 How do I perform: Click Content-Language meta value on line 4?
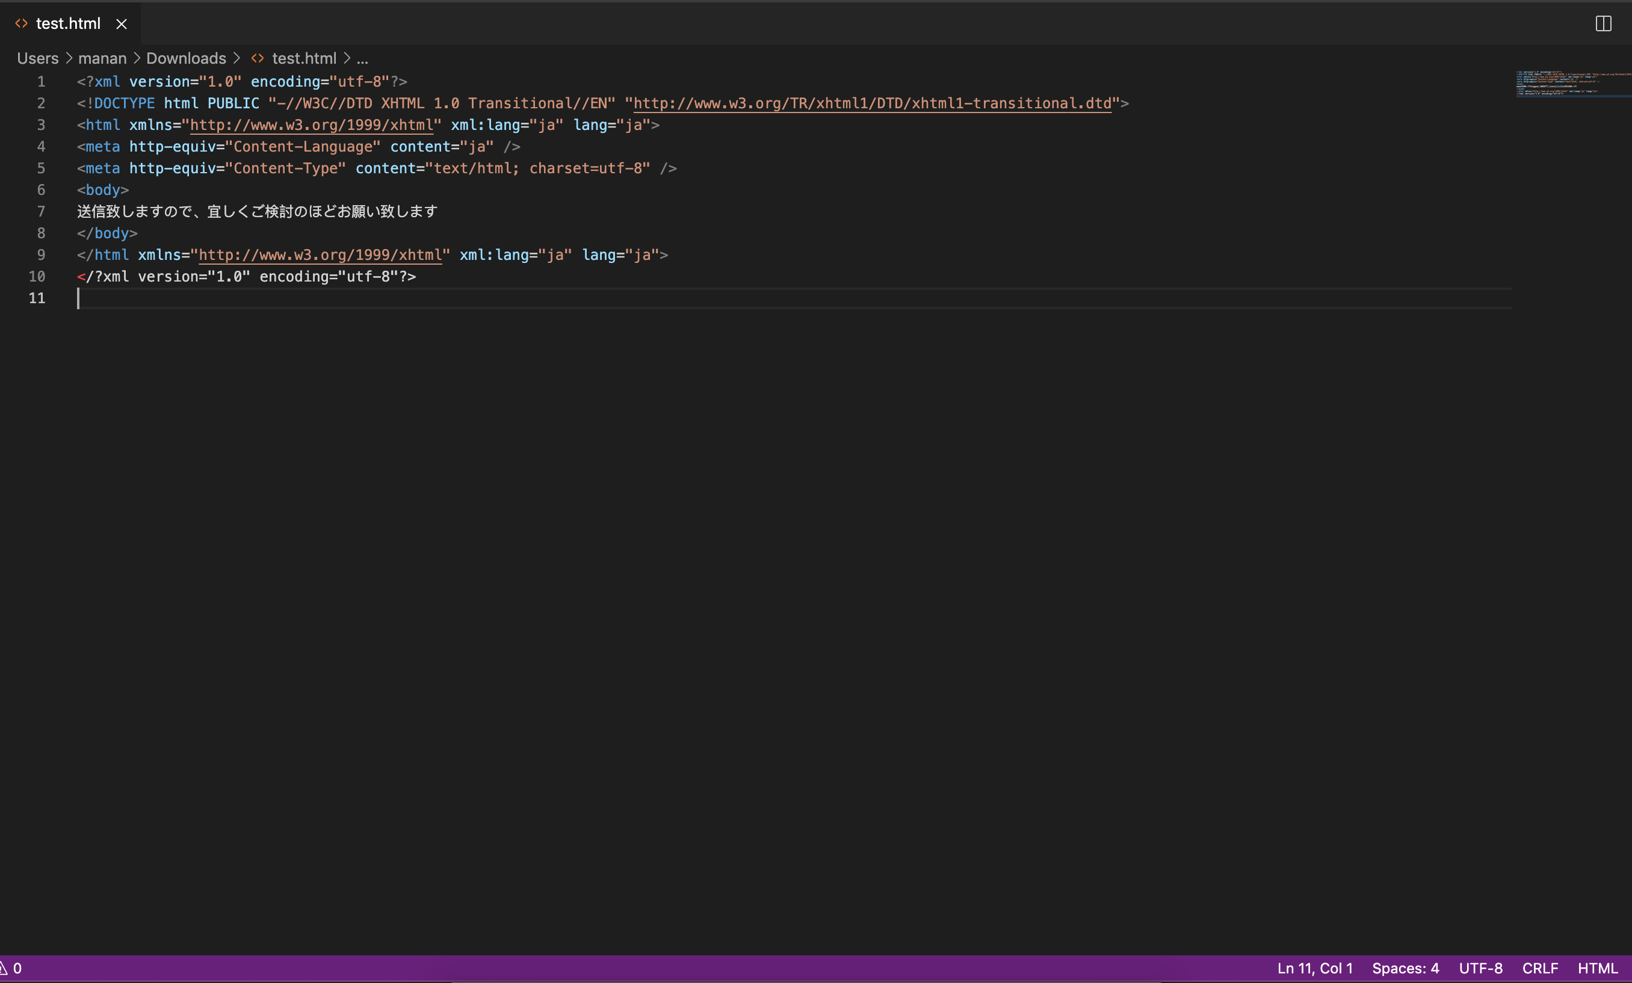click(x=303, y=146)
